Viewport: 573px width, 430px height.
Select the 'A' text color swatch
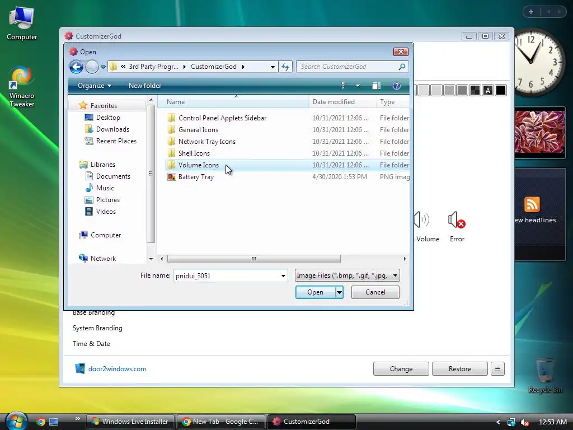(488, 90)
